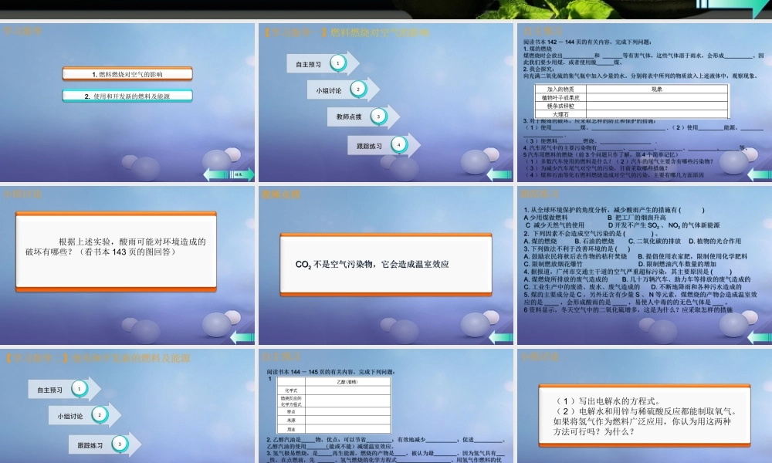Click the 小组讨论 arrow label in 【学习指导一】 slide

coord(328,90)
